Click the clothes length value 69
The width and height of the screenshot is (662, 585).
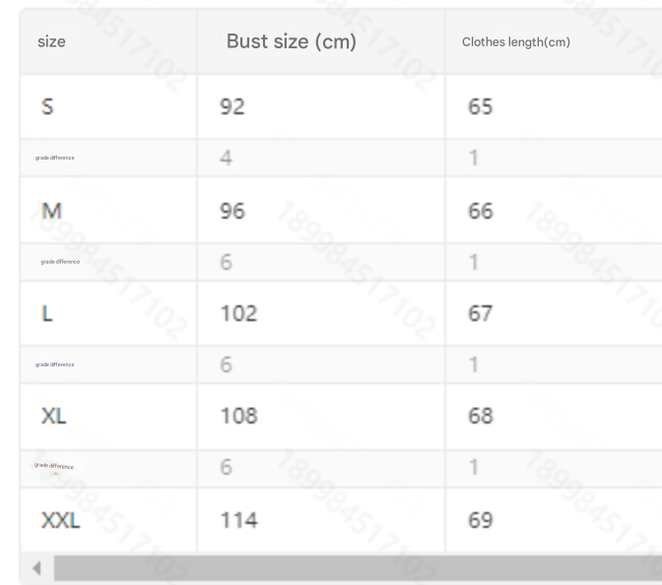coord(481,518)
